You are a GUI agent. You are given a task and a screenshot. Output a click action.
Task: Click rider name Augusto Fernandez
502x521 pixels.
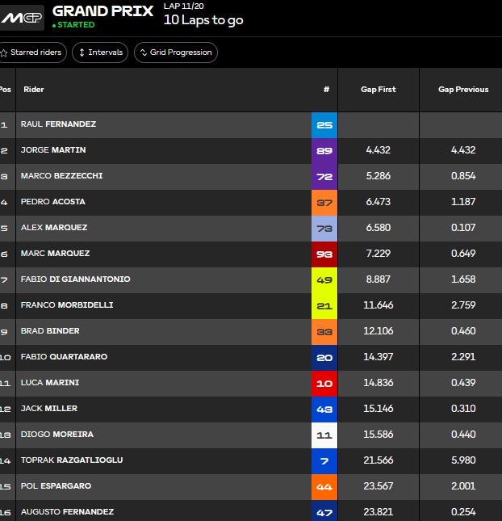tap(67, 512)
